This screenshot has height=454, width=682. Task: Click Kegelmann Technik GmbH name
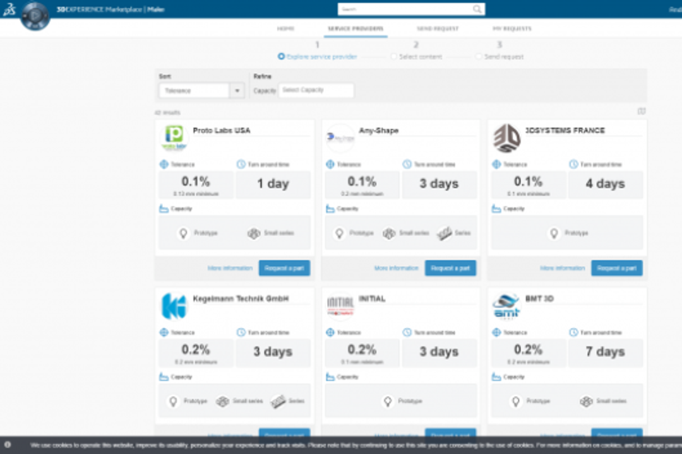tap(241, 298)
